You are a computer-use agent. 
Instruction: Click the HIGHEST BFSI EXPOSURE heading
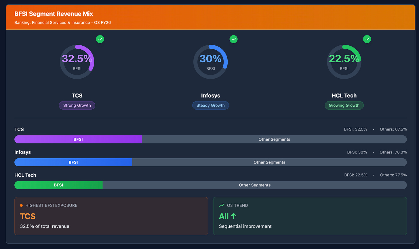click(51, 205)
